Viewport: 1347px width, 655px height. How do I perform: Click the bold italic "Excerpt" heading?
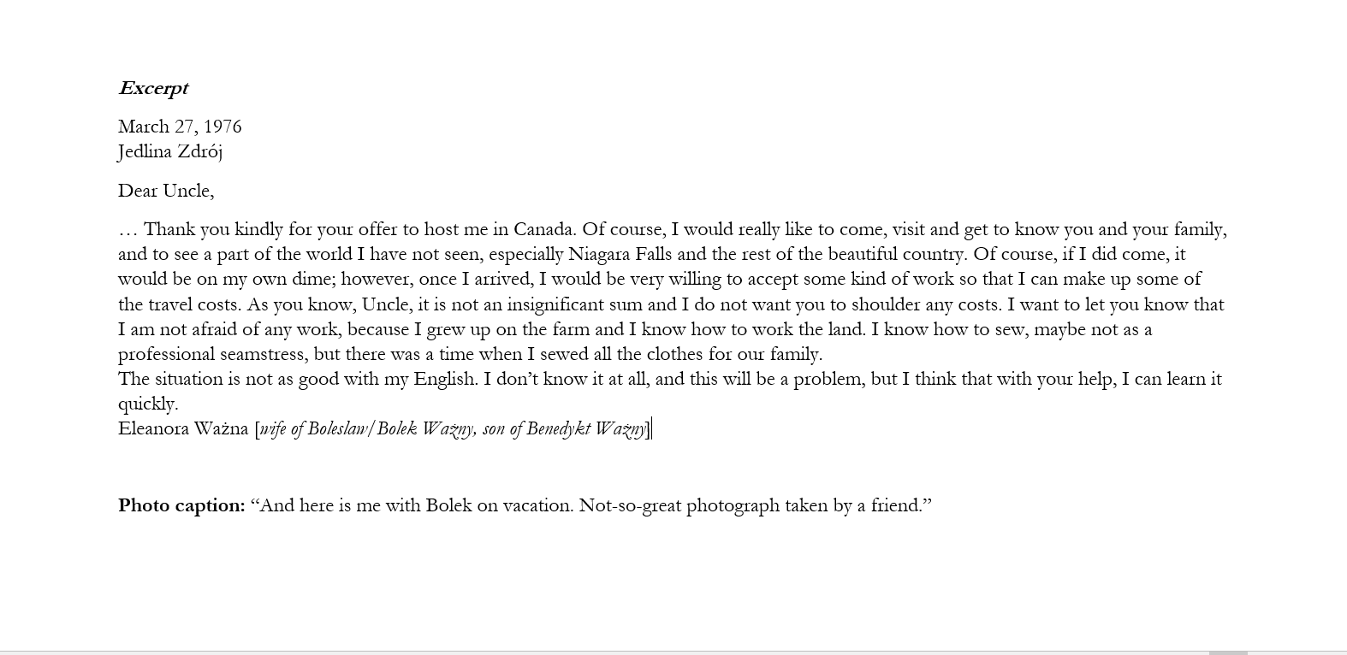[x=153, y=88]
